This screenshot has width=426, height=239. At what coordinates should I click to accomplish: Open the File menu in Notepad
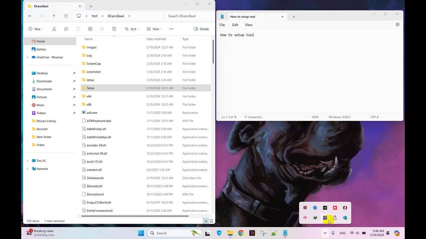[x=222, y=25]
